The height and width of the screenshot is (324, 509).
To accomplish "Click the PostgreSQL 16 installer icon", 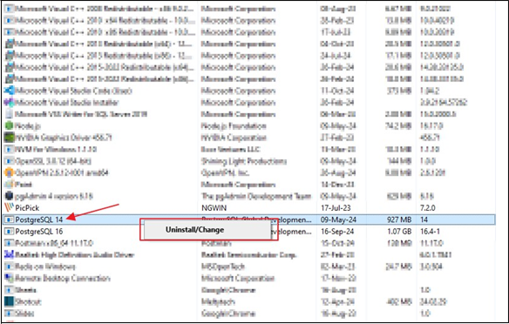I will (9, 232).
